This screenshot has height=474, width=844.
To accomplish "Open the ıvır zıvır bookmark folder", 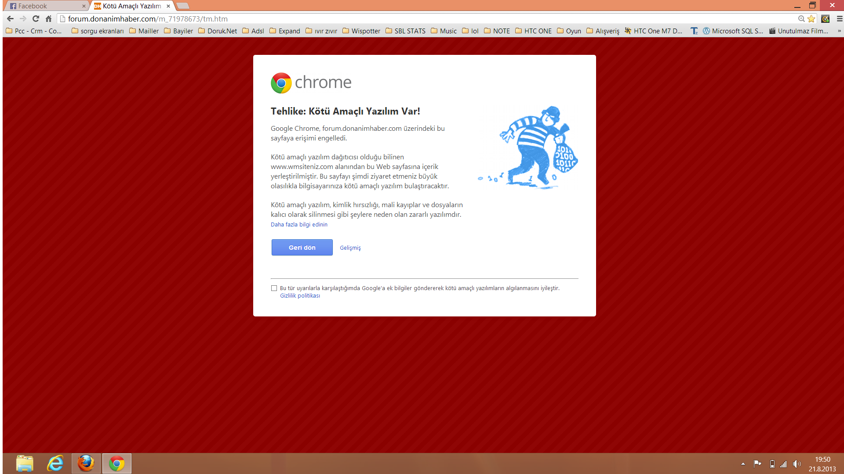I will (x=321, y=31).
